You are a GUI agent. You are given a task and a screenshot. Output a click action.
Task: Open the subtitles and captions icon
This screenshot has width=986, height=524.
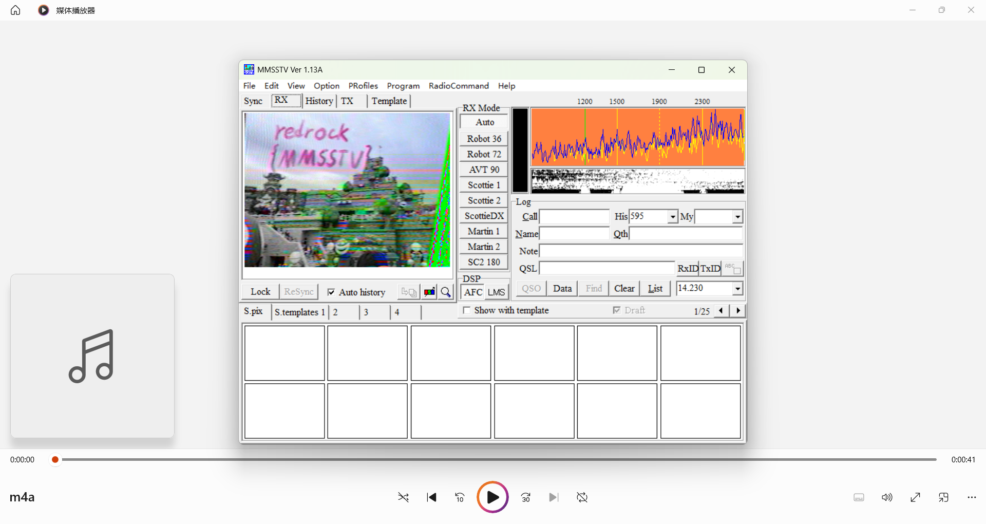click(x=859, y=497)
